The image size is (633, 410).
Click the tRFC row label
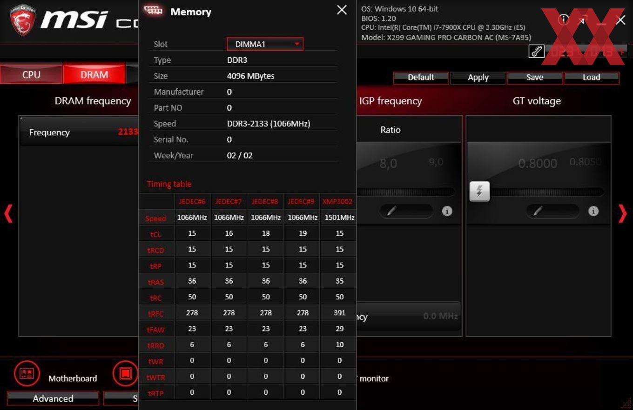click(156, 314)
